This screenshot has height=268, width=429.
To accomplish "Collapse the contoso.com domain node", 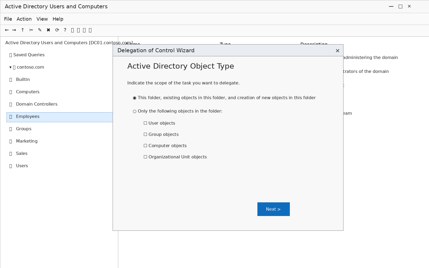I will [10, 67].
